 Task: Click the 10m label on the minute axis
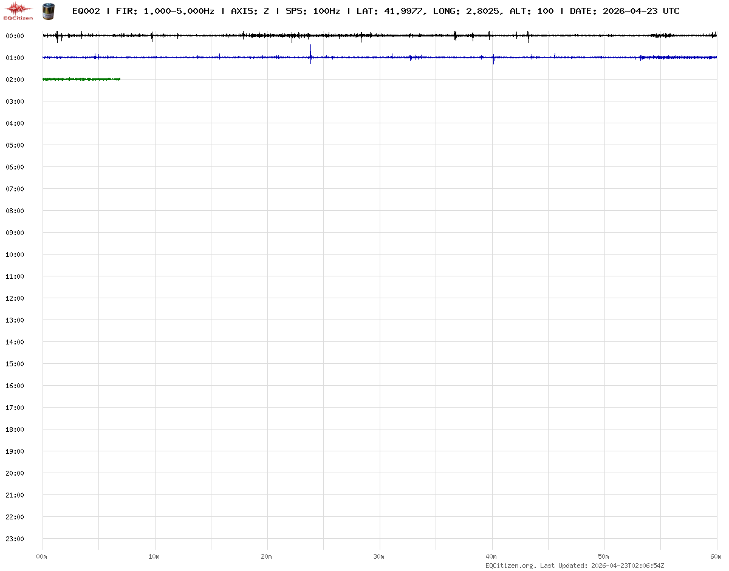coord(154,556)
